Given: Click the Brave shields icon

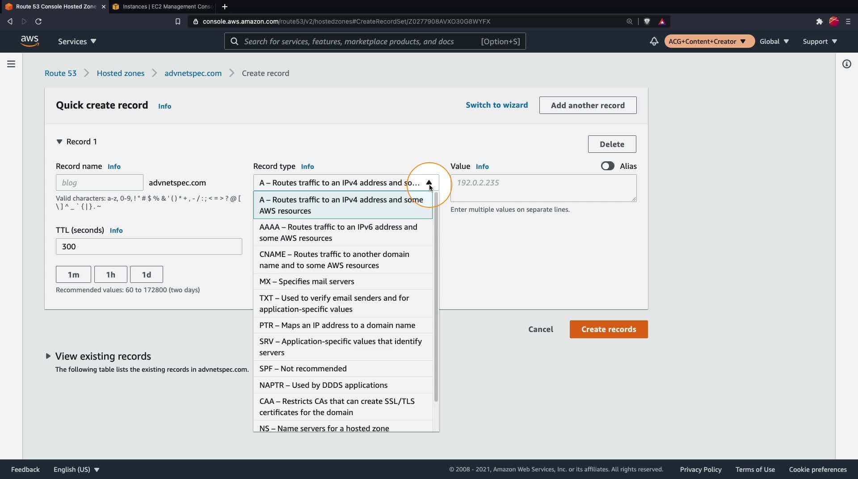Looking at the screenshot, I should click(647, 21).
